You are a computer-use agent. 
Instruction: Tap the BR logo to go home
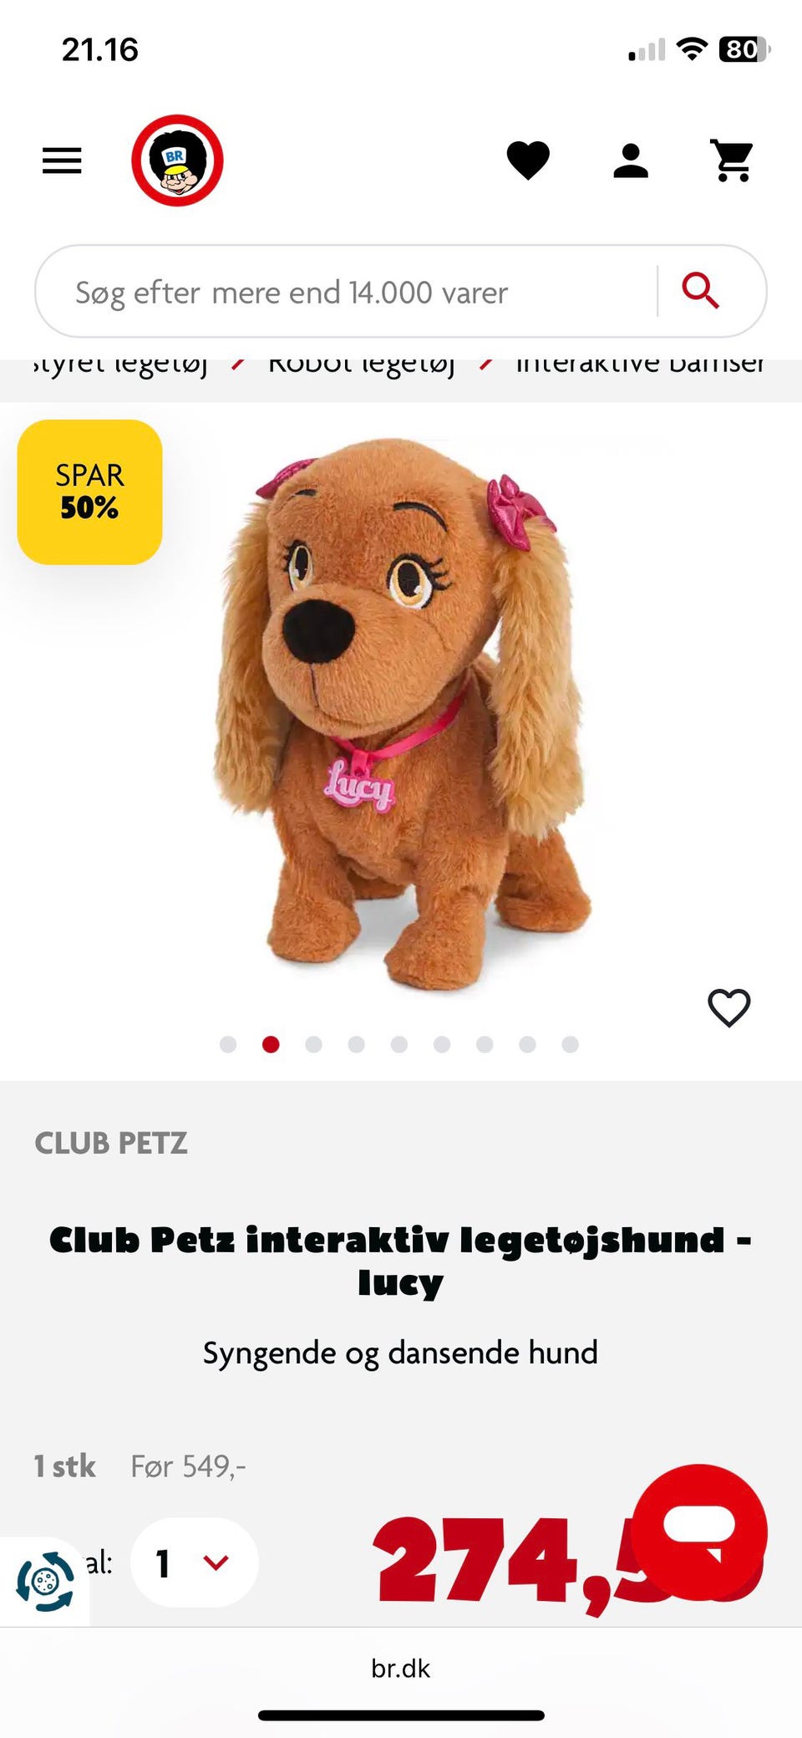point(177,161)
